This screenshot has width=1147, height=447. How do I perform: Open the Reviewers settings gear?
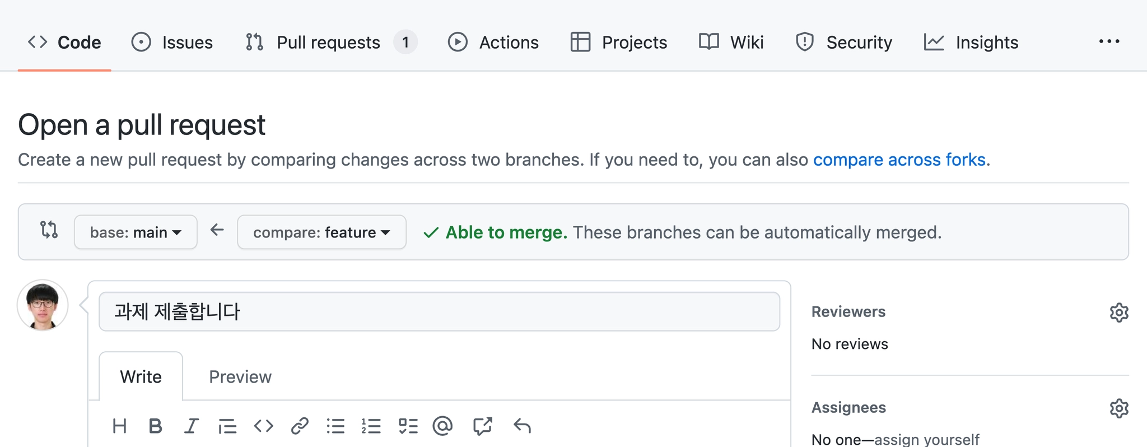[1118, 313]
